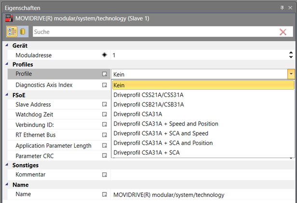Image resolution: width=297 pixels, height=203 pixels.
Task: Collapse the Gerät section
Action: [x=7, y=45]
